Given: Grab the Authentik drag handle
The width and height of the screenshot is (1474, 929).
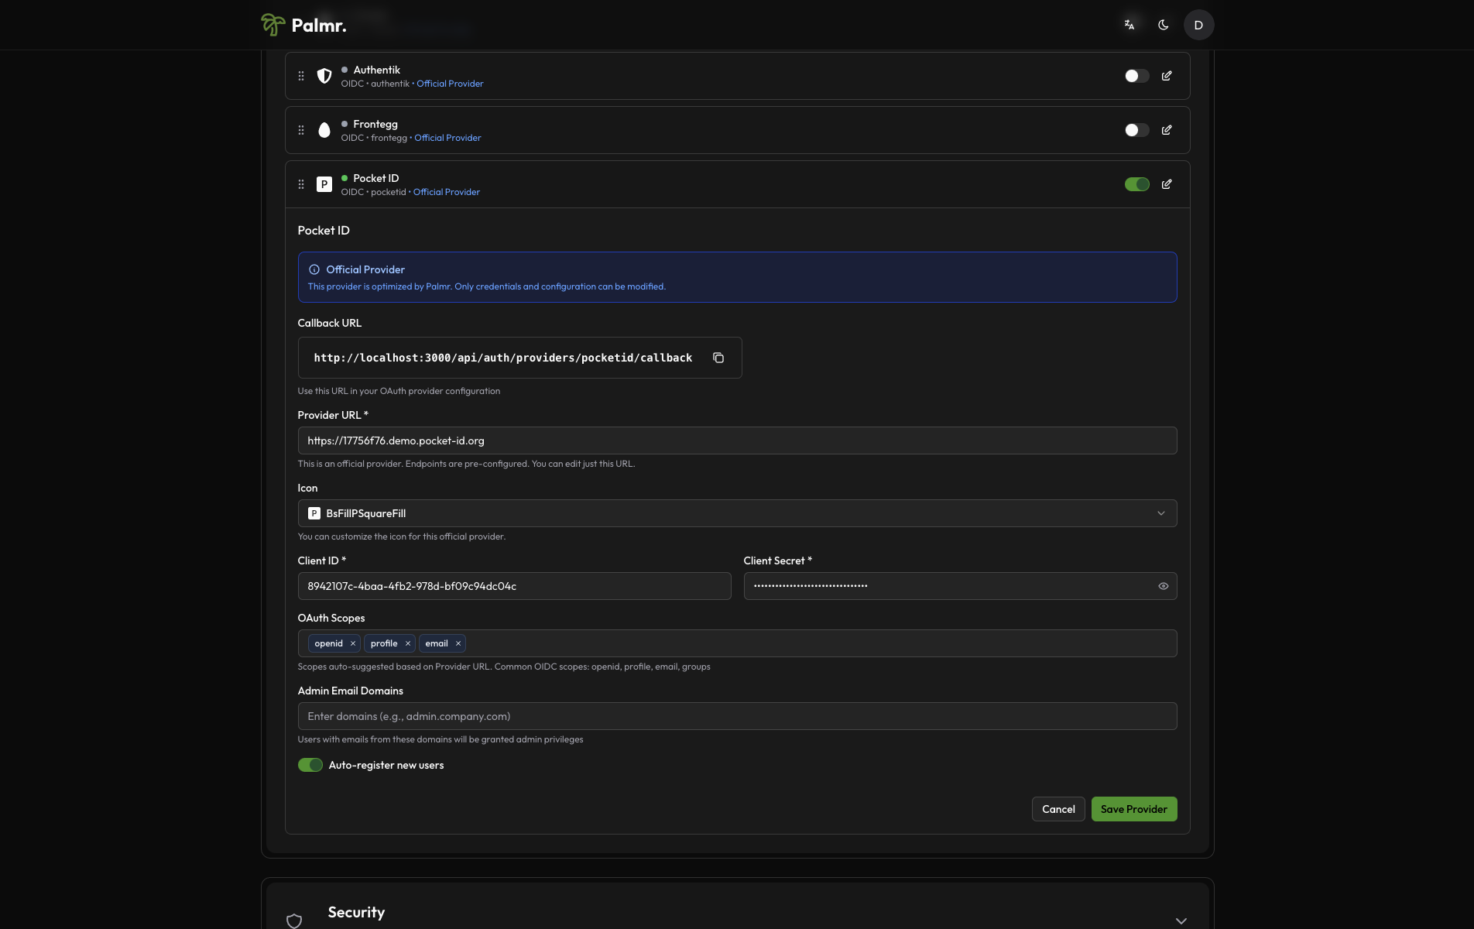Looking at the screenshot, I should (301, 76).
